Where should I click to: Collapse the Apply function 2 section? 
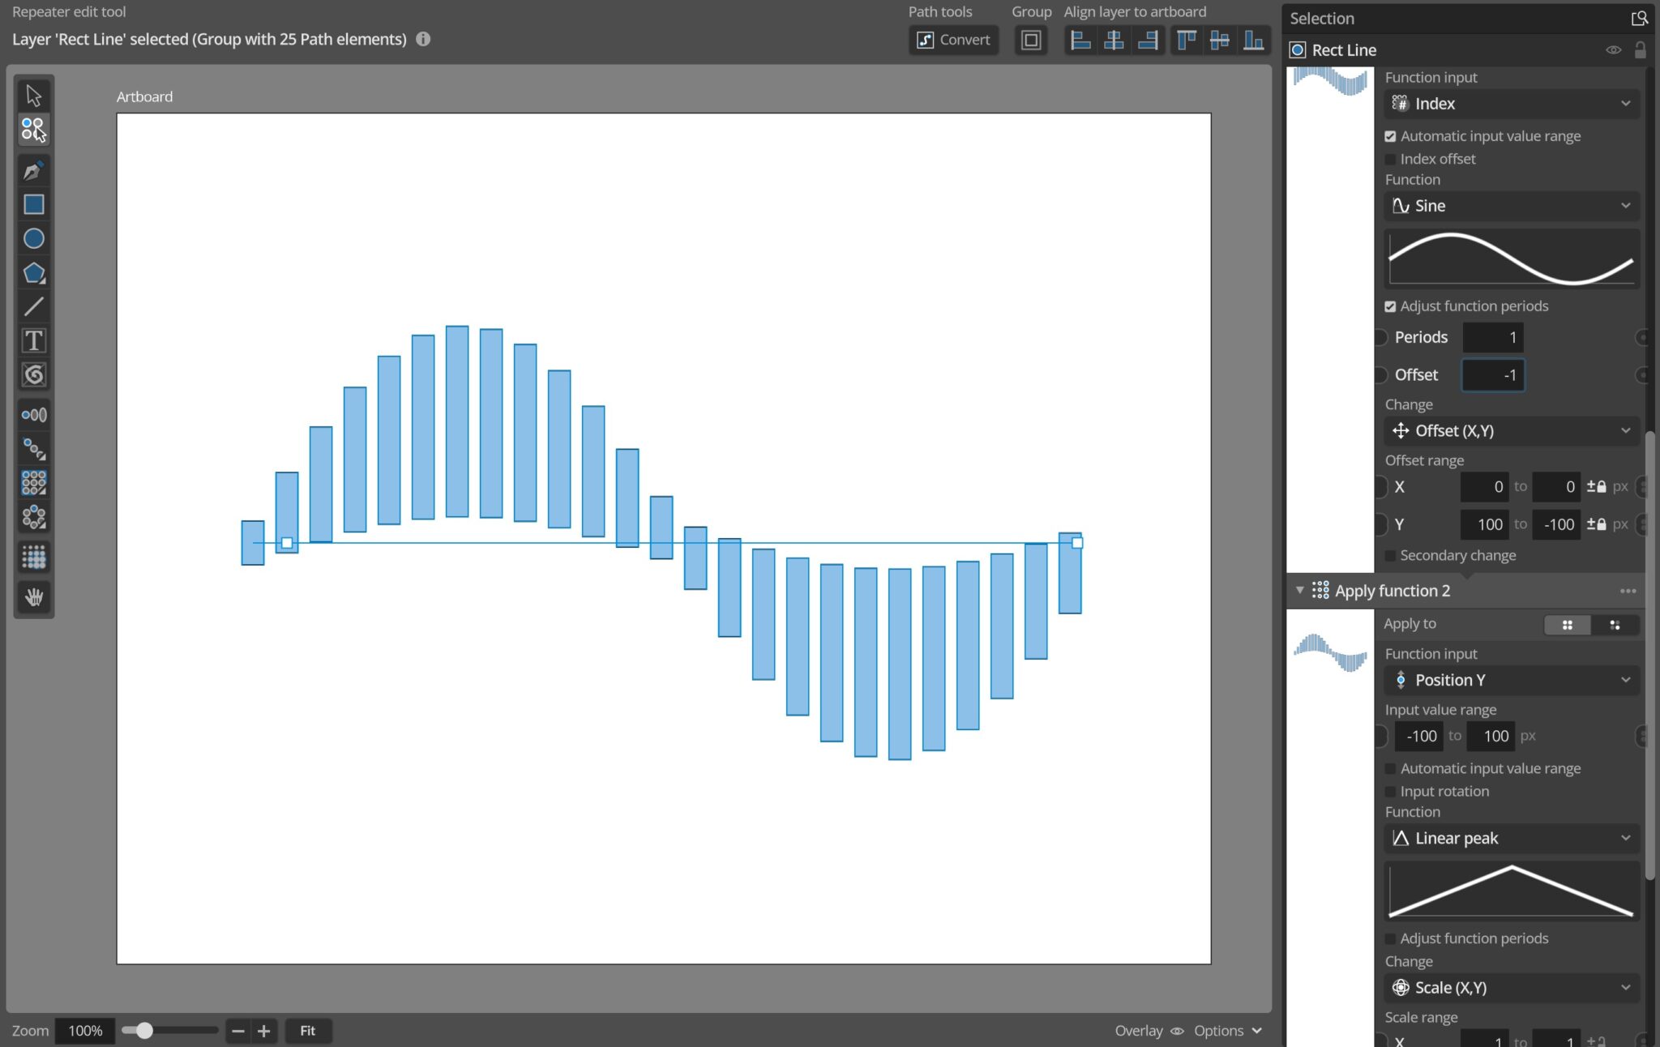coord(1300,590)
